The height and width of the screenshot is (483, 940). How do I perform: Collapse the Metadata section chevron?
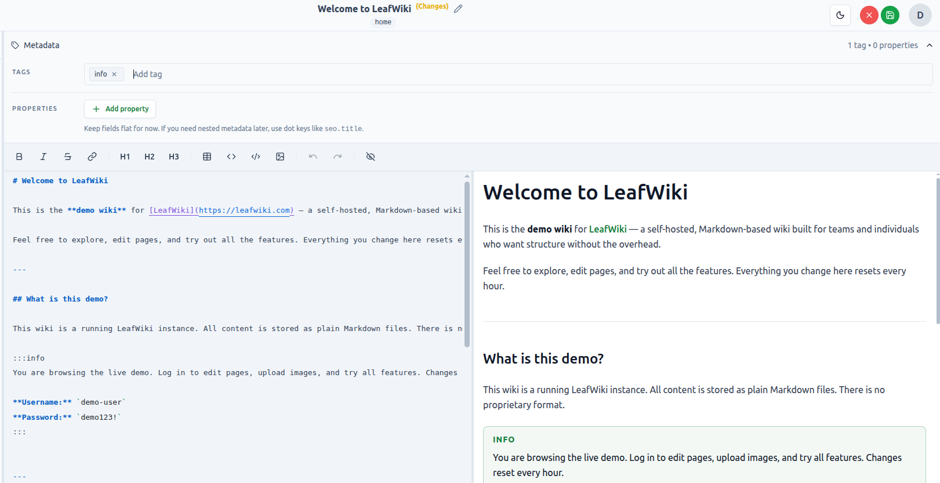point(930,45)
